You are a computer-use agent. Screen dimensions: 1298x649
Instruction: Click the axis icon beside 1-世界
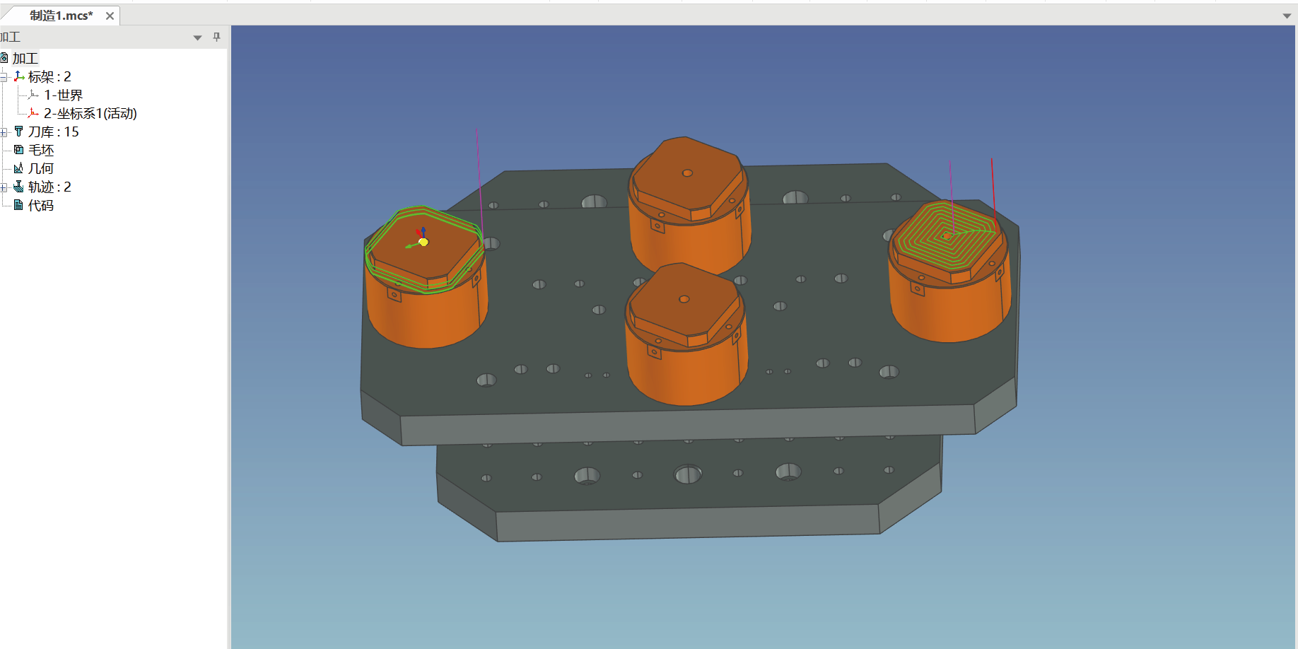[33, 94]
